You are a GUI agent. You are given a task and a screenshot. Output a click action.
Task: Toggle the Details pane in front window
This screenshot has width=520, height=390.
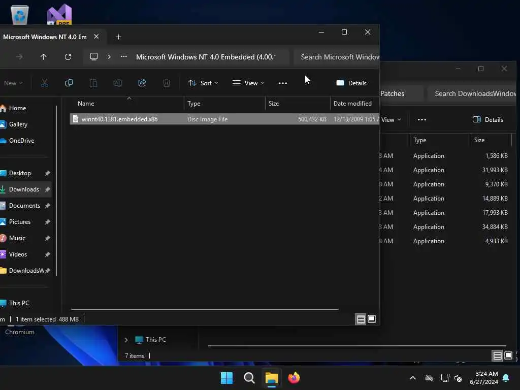[351, 83]
